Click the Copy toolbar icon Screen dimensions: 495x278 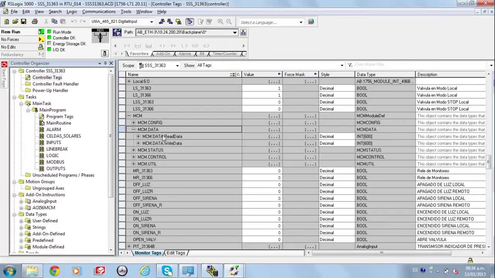[55, 22]
